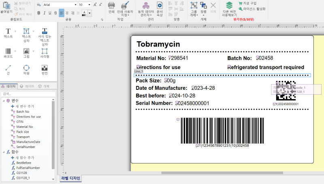
Task: Select the Material No variable
Action: (25, 127)
